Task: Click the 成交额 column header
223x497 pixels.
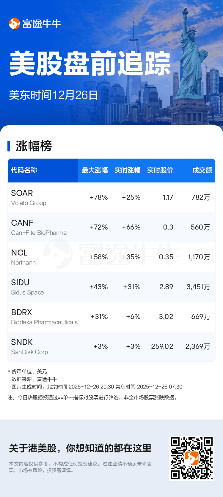Action: click(x=202, y=170)
